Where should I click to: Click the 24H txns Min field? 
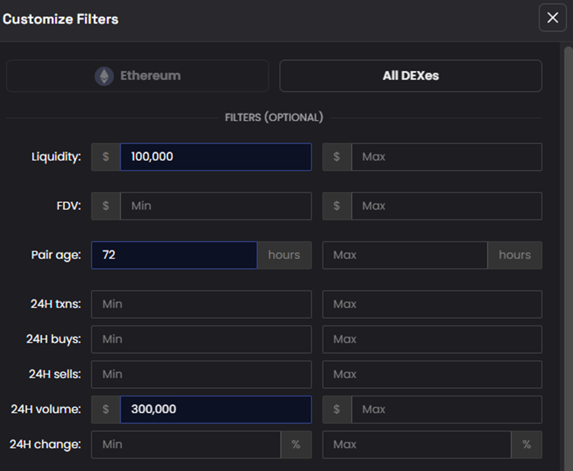pos(202,304)
